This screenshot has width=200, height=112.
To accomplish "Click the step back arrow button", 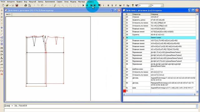I will point(87,5).
